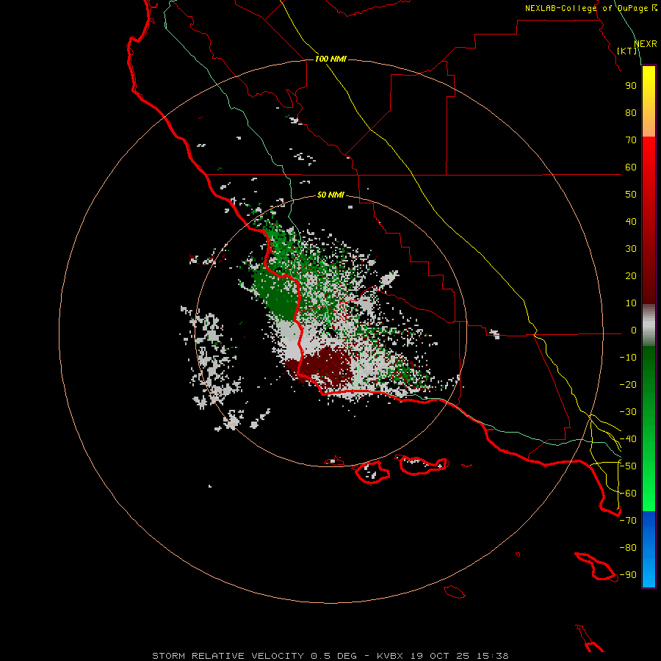Click the "NEXR" label above the legend
This screenshot has width=661, height=661.
646,44
